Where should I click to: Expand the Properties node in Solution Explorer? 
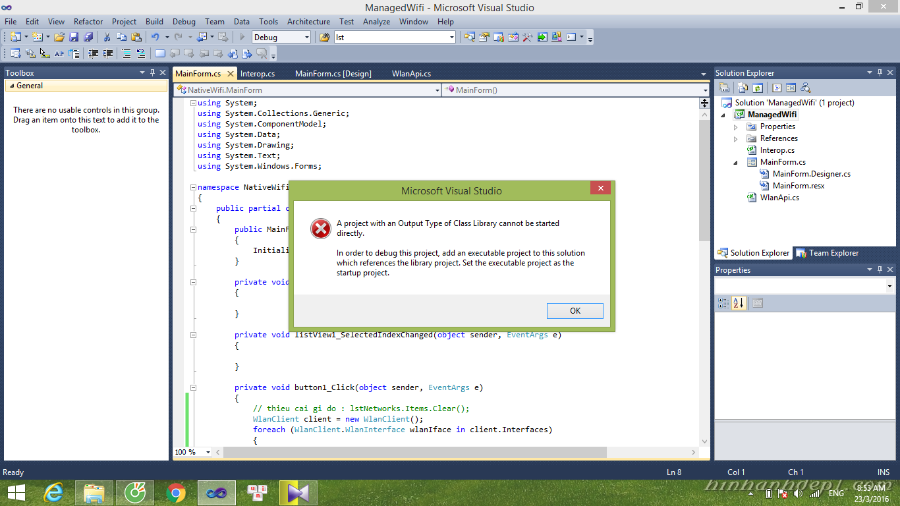coord(736,126)
